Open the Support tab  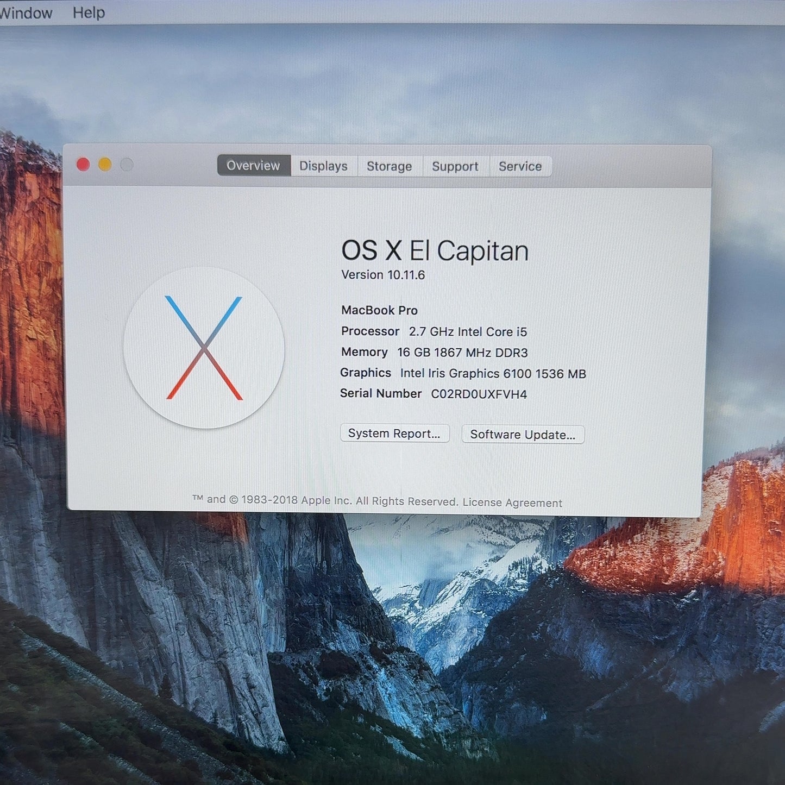(x=455, y=166)
